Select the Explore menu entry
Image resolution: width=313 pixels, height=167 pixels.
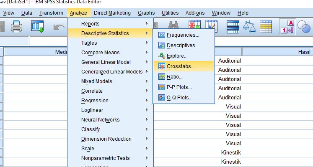point(177,56)
